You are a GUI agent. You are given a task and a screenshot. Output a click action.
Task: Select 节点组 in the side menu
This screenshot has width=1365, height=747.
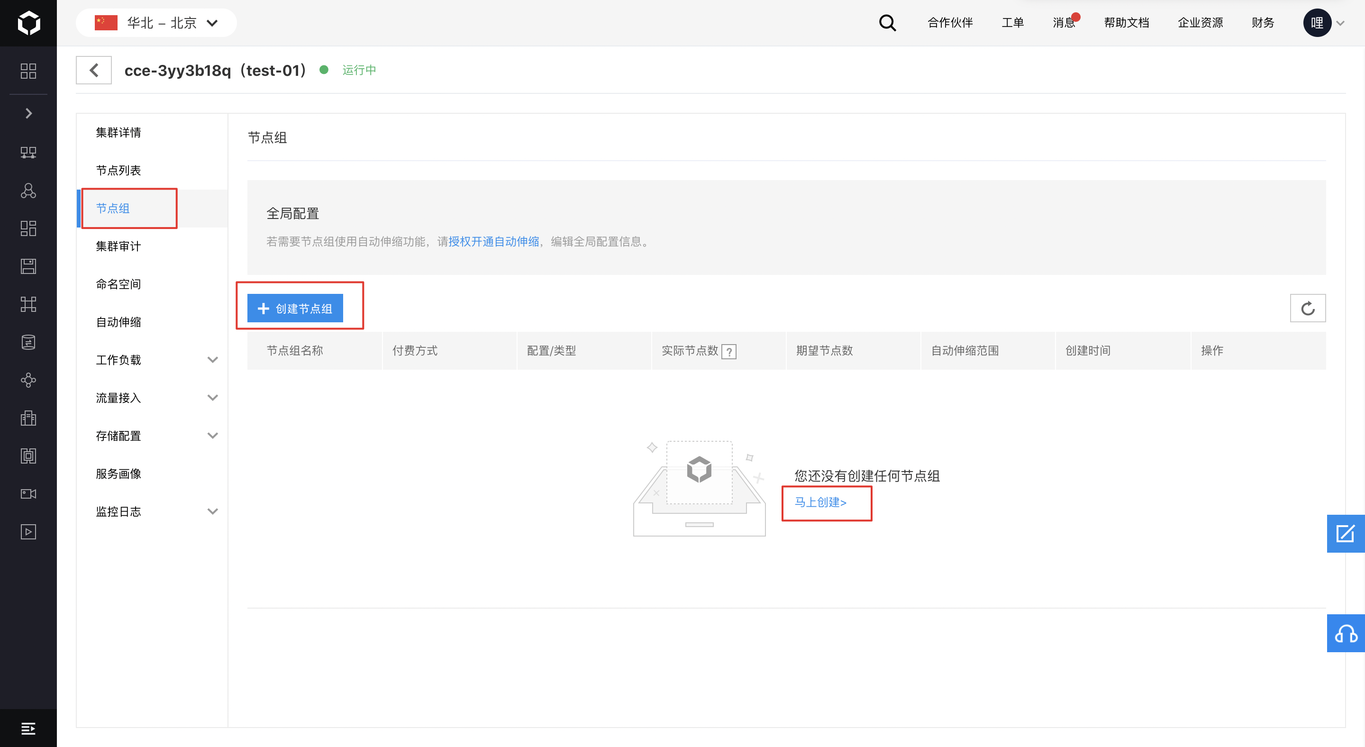[152, 208]
